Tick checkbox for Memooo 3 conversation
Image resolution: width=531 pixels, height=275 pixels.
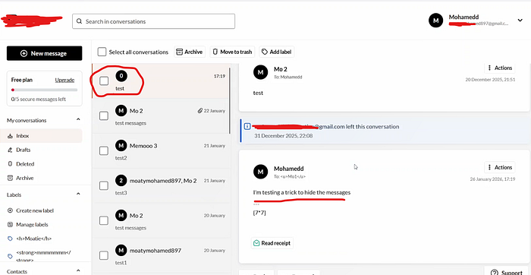(x=104, y=151)
